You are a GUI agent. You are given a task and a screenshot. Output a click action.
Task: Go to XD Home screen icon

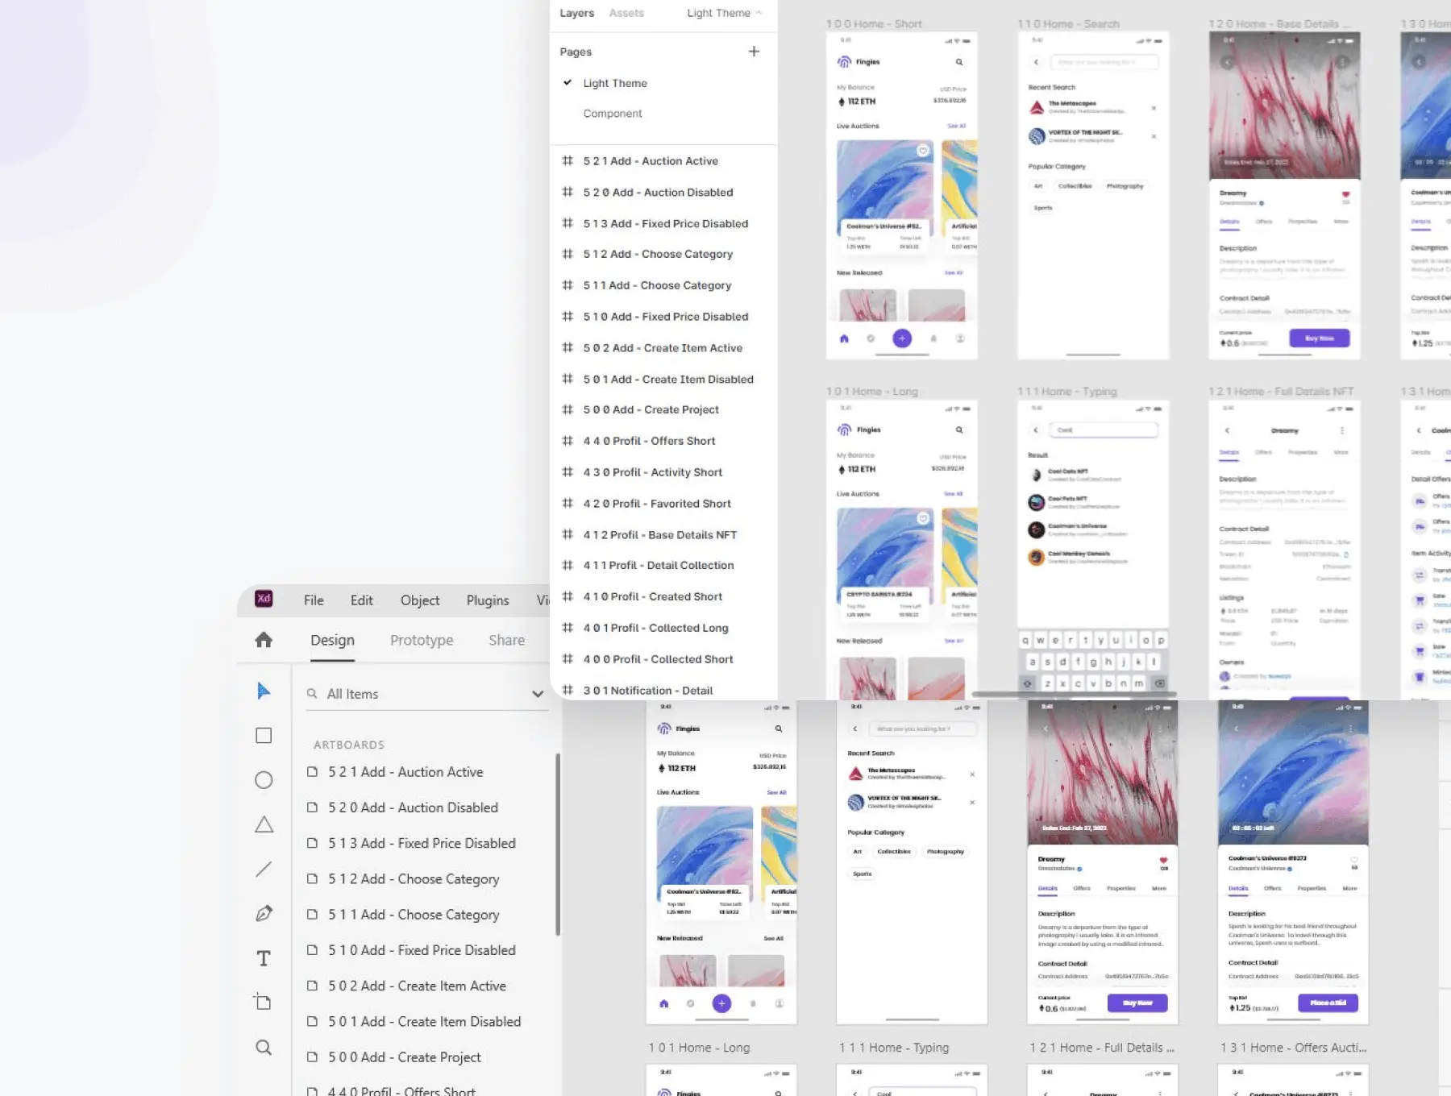point(263,640)
